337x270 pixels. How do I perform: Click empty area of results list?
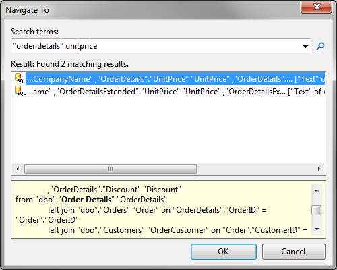168,130
